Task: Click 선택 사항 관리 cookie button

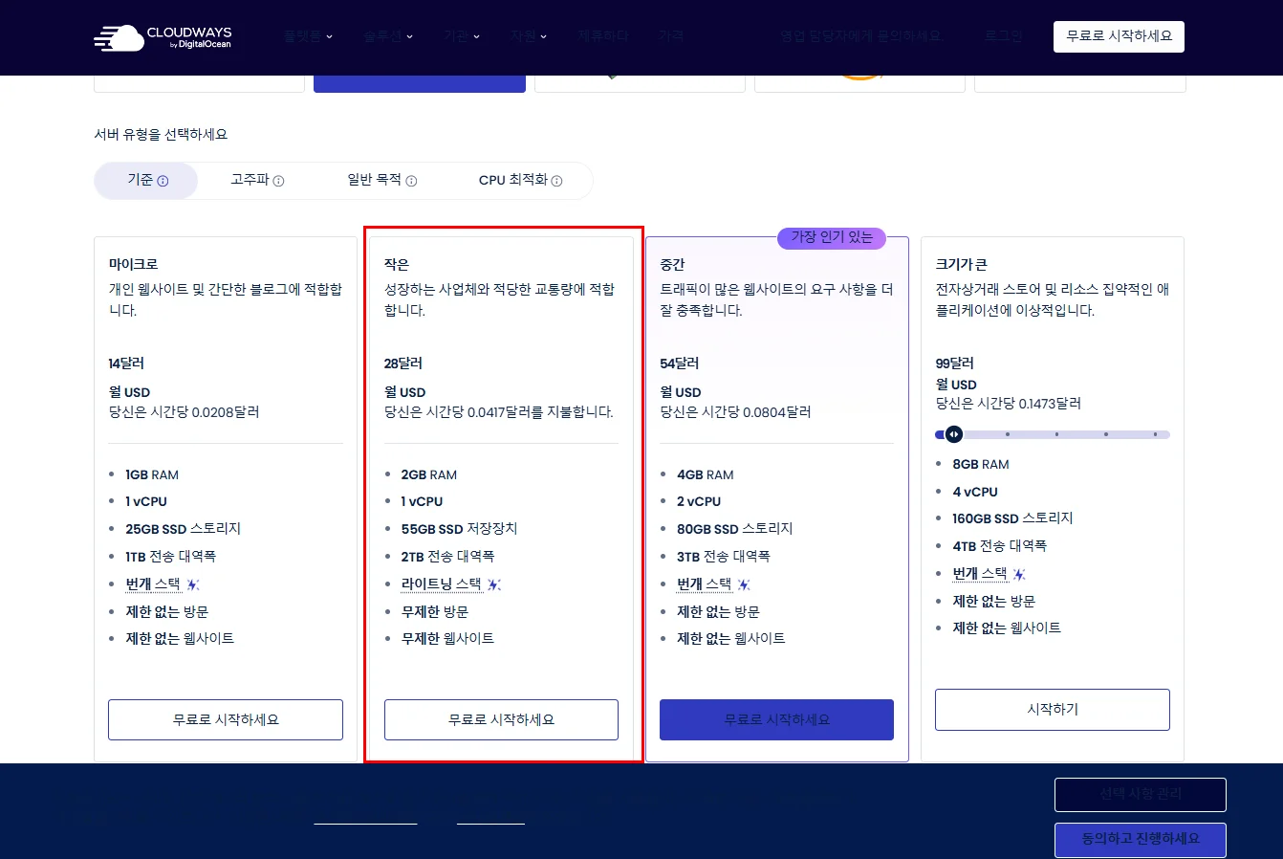Action: pyautogui.click(x=1141, y=794)
